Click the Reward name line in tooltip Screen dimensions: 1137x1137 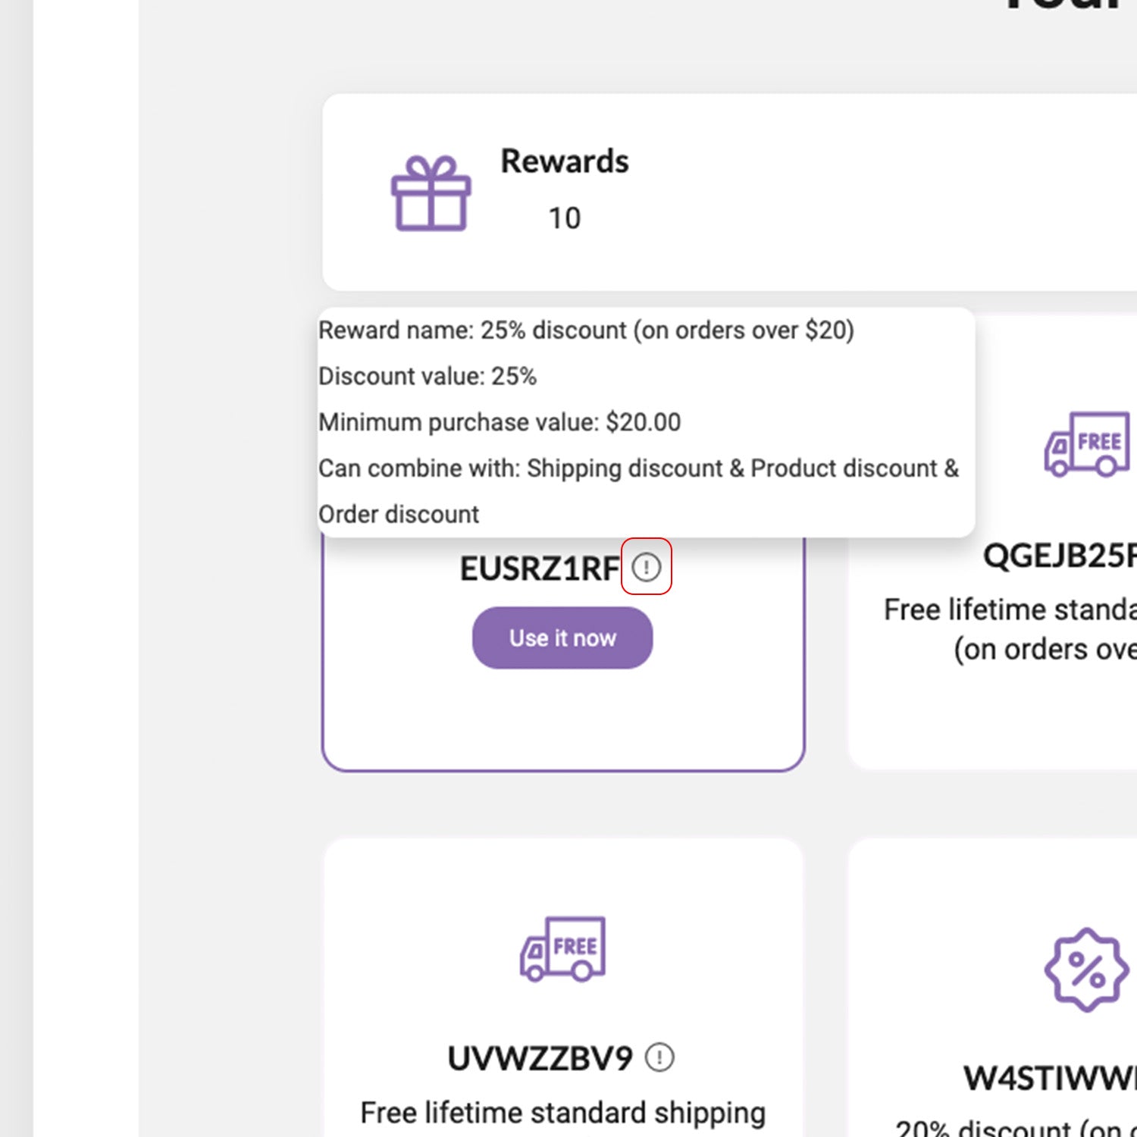[x=586, y=330]
